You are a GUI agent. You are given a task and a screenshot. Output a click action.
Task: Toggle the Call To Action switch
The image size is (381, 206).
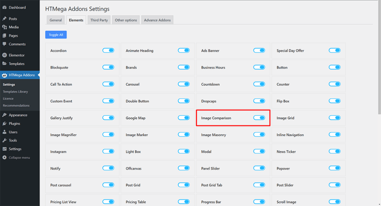pos(108,84)
